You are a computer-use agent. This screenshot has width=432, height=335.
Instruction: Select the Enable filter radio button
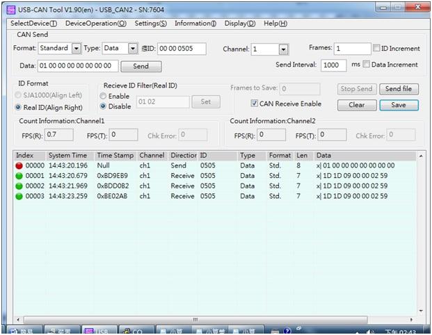(104, 96)
